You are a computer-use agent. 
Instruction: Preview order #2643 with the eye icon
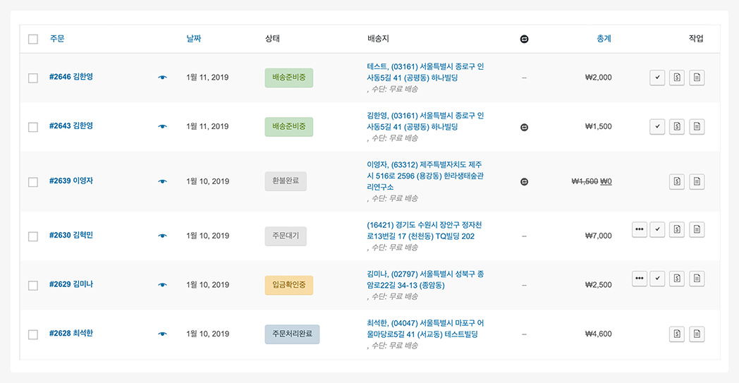pyautogui.click(x=163, y=126)
